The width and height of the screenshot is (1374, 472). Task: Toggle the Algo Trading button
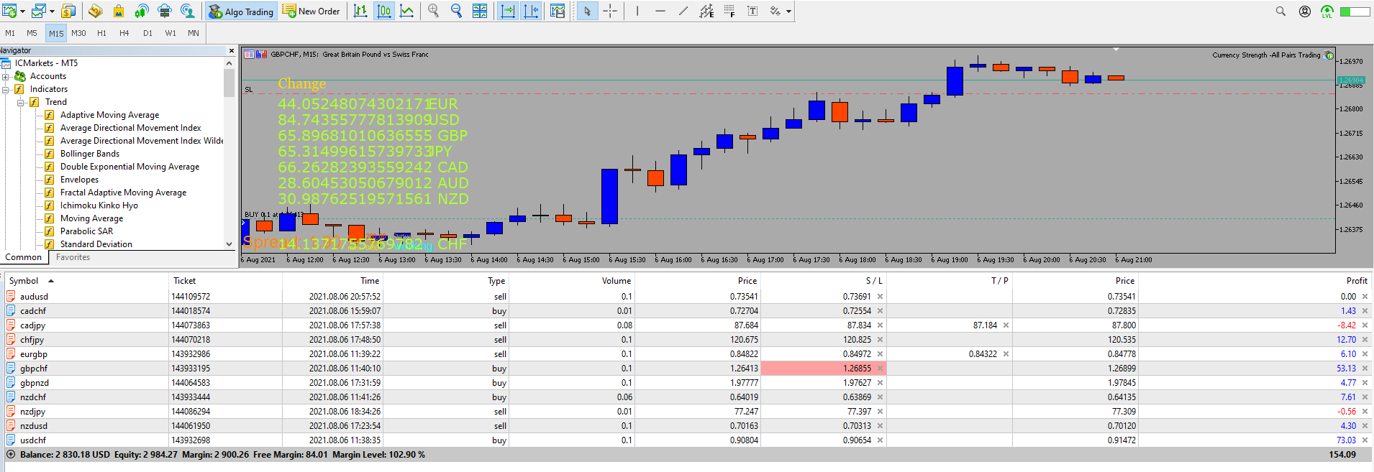click(x=241, y=11)
